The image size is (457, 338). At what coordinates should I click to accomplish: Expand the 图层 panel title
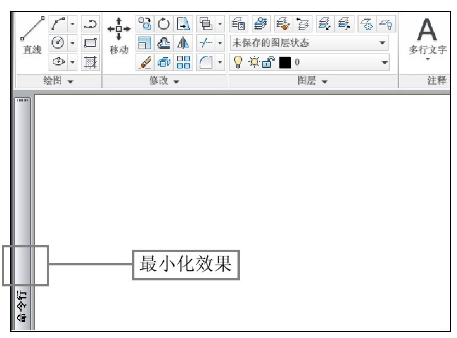point(312,81)
